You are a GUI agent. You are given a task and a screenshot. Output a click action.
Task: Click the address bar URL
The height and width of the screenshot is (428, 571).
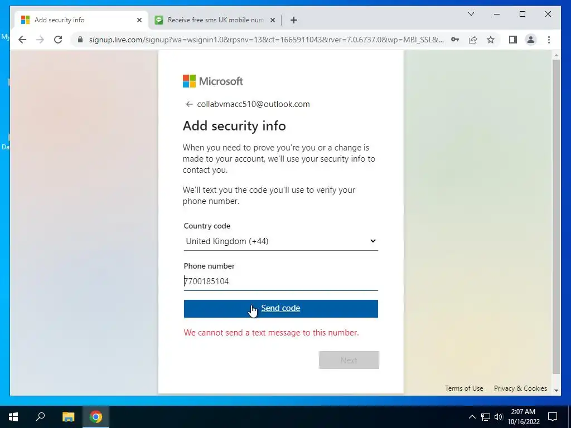pyautogui.click(x=266, y=40)
